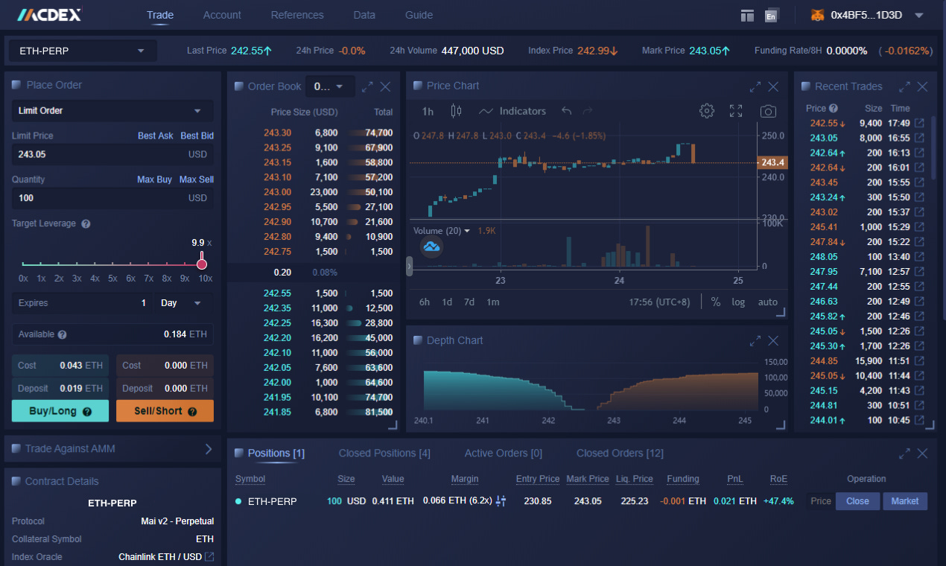Open the Account tab in the top navigation

pos(222,15)
